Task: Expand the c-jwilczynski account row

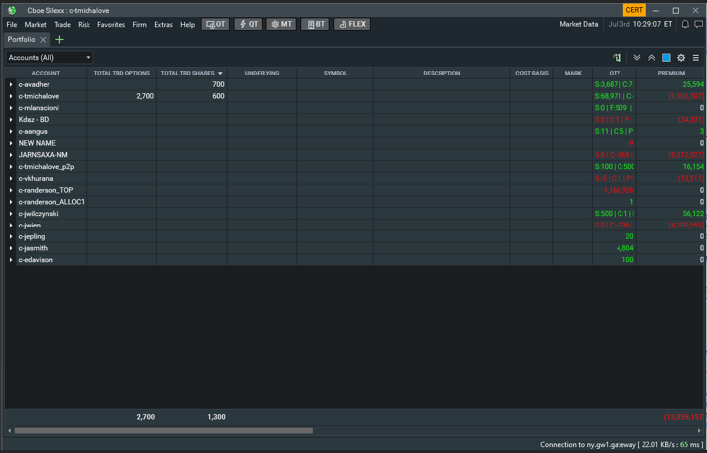Action: (x=11, y=214)
